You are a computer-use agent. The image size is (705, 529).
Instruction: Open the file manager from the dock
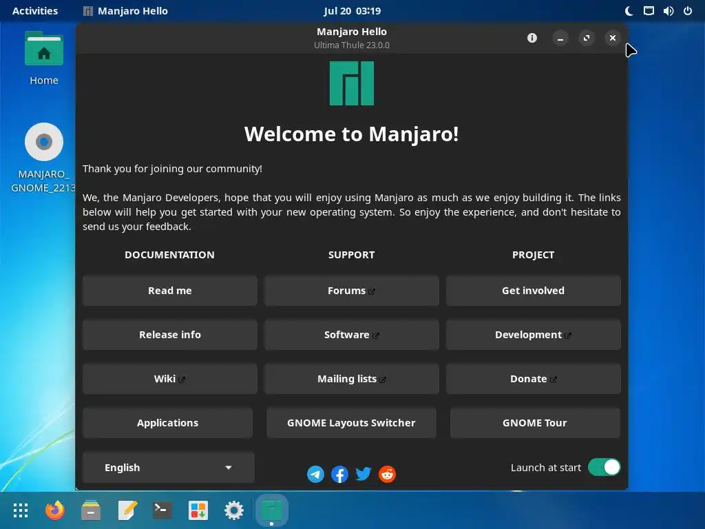91,510
